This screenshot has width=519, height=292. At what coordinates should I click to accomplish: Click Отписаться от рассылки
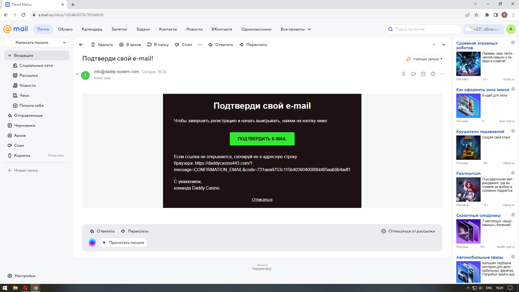click(x=408, y=231)
